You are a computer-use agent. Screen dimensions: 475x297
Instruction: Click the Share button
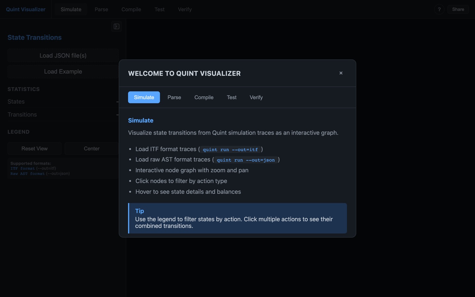tap(458, 9)
